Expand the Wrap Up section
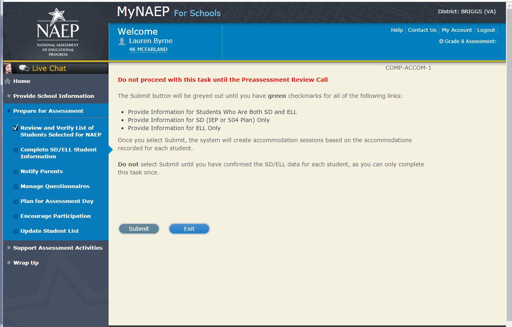 pos(26,263)
